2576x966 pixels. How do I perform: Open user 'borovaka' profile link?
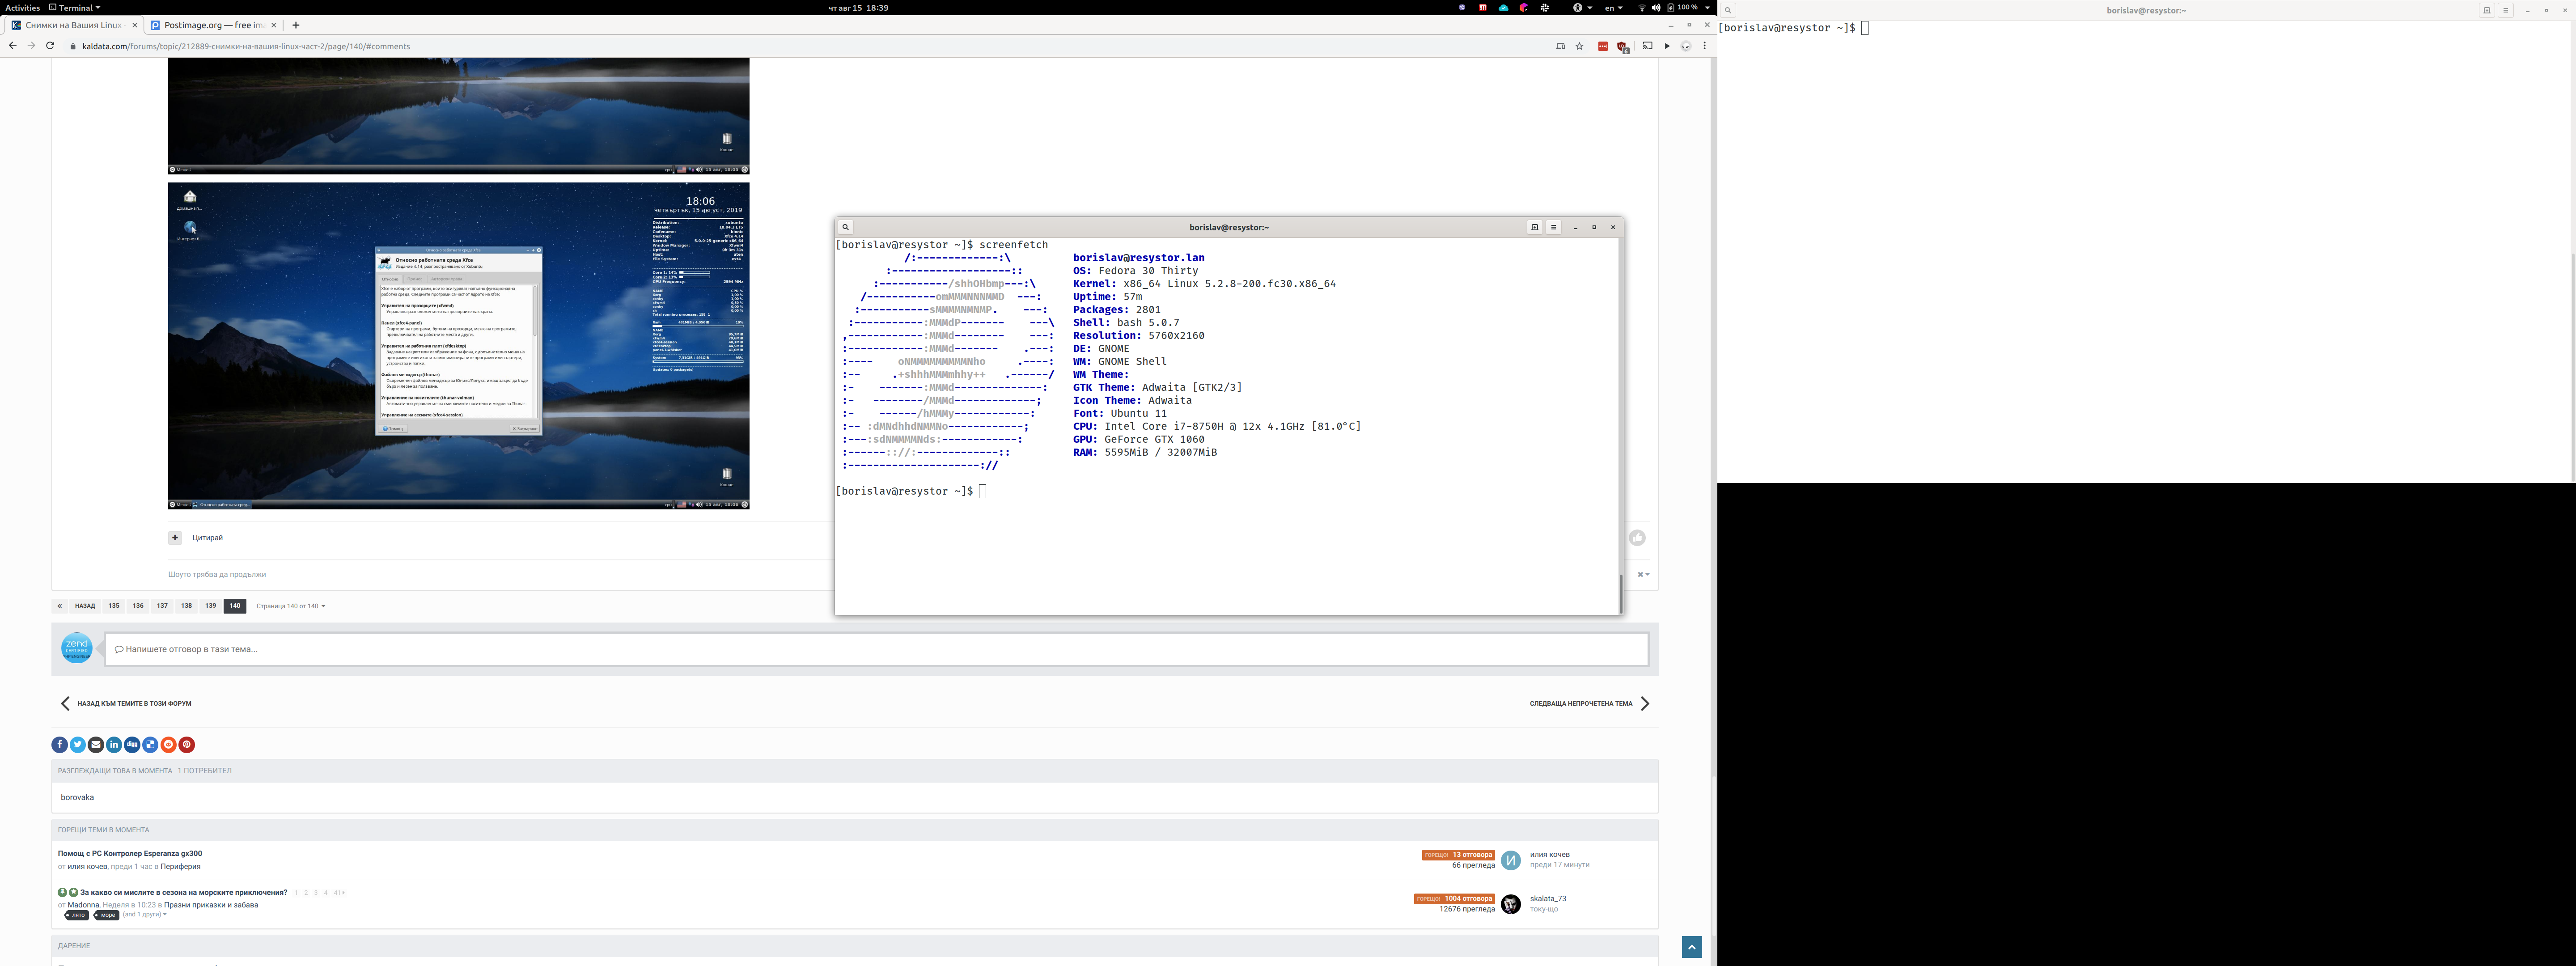coord(77,797)
